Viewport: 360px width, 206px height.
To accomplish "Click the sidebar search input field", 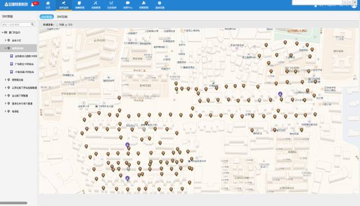I will (x=16, y=24).
